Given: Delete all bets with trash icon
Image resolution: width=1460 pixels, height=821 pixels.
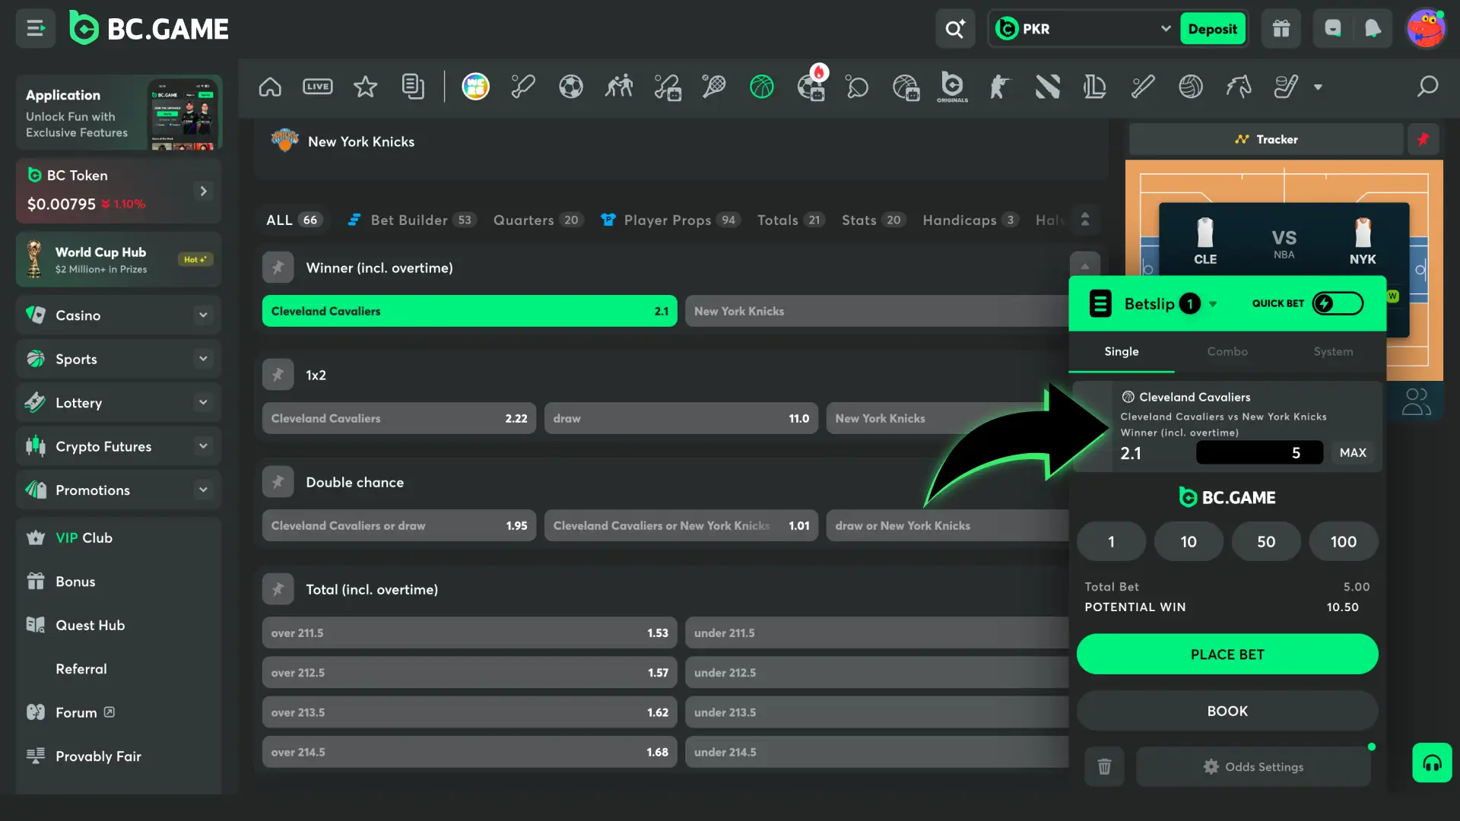Looking at the screenshot, I should click(x=1105, y=766).
